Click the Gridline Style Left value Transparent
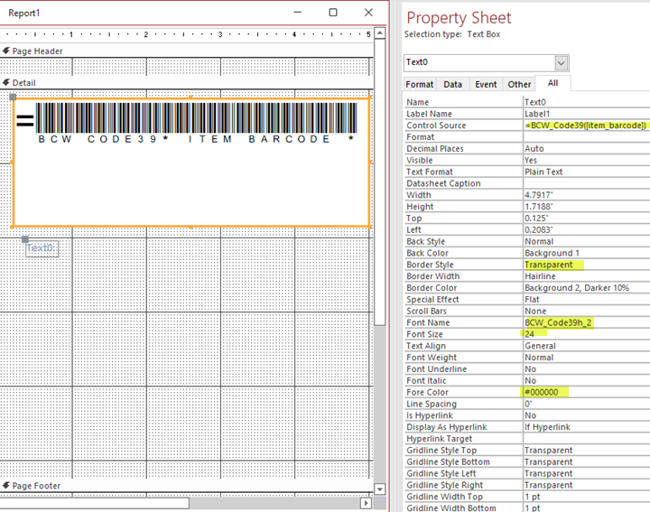Viewport: 650px width, 512px height. click(x=587, y=473)
